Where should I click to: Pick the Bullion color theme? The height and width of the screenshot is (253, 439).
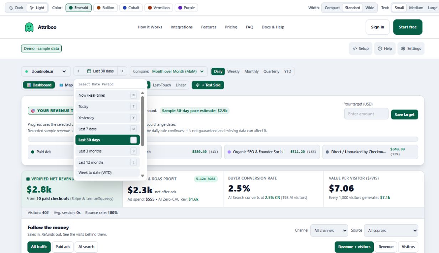coord(105,8)
